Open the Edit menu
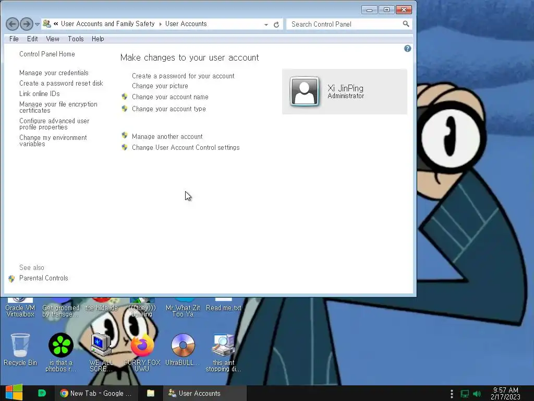Viewport: 534px width, 401px height. coord(32,39)
